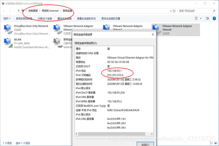Select the WLAN connection icon
The height and width of the screenshot is (146, 219).
pyautogui.click(x=8, y=43)
